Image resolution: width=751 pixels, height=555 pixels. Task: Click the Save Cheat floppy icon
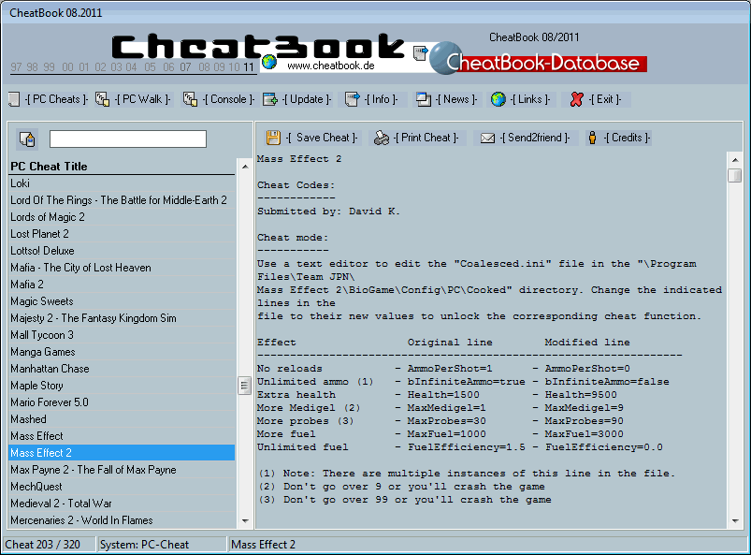pos(273,138)
